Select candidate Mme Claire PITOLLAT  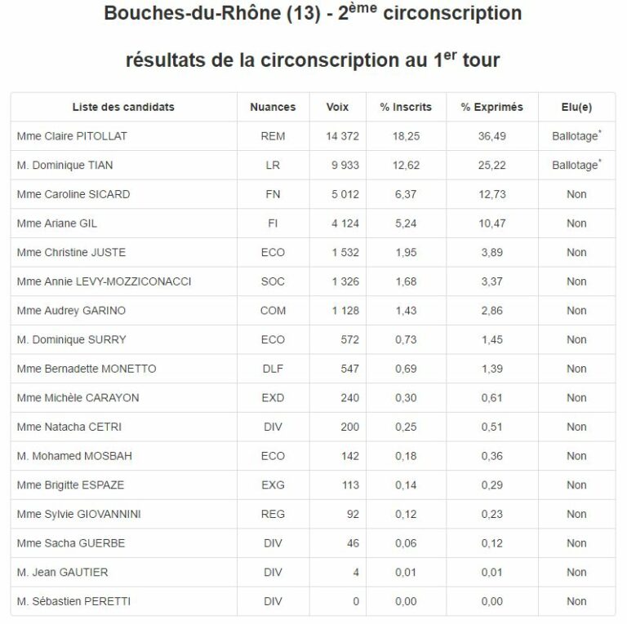[x=72, y=136]
